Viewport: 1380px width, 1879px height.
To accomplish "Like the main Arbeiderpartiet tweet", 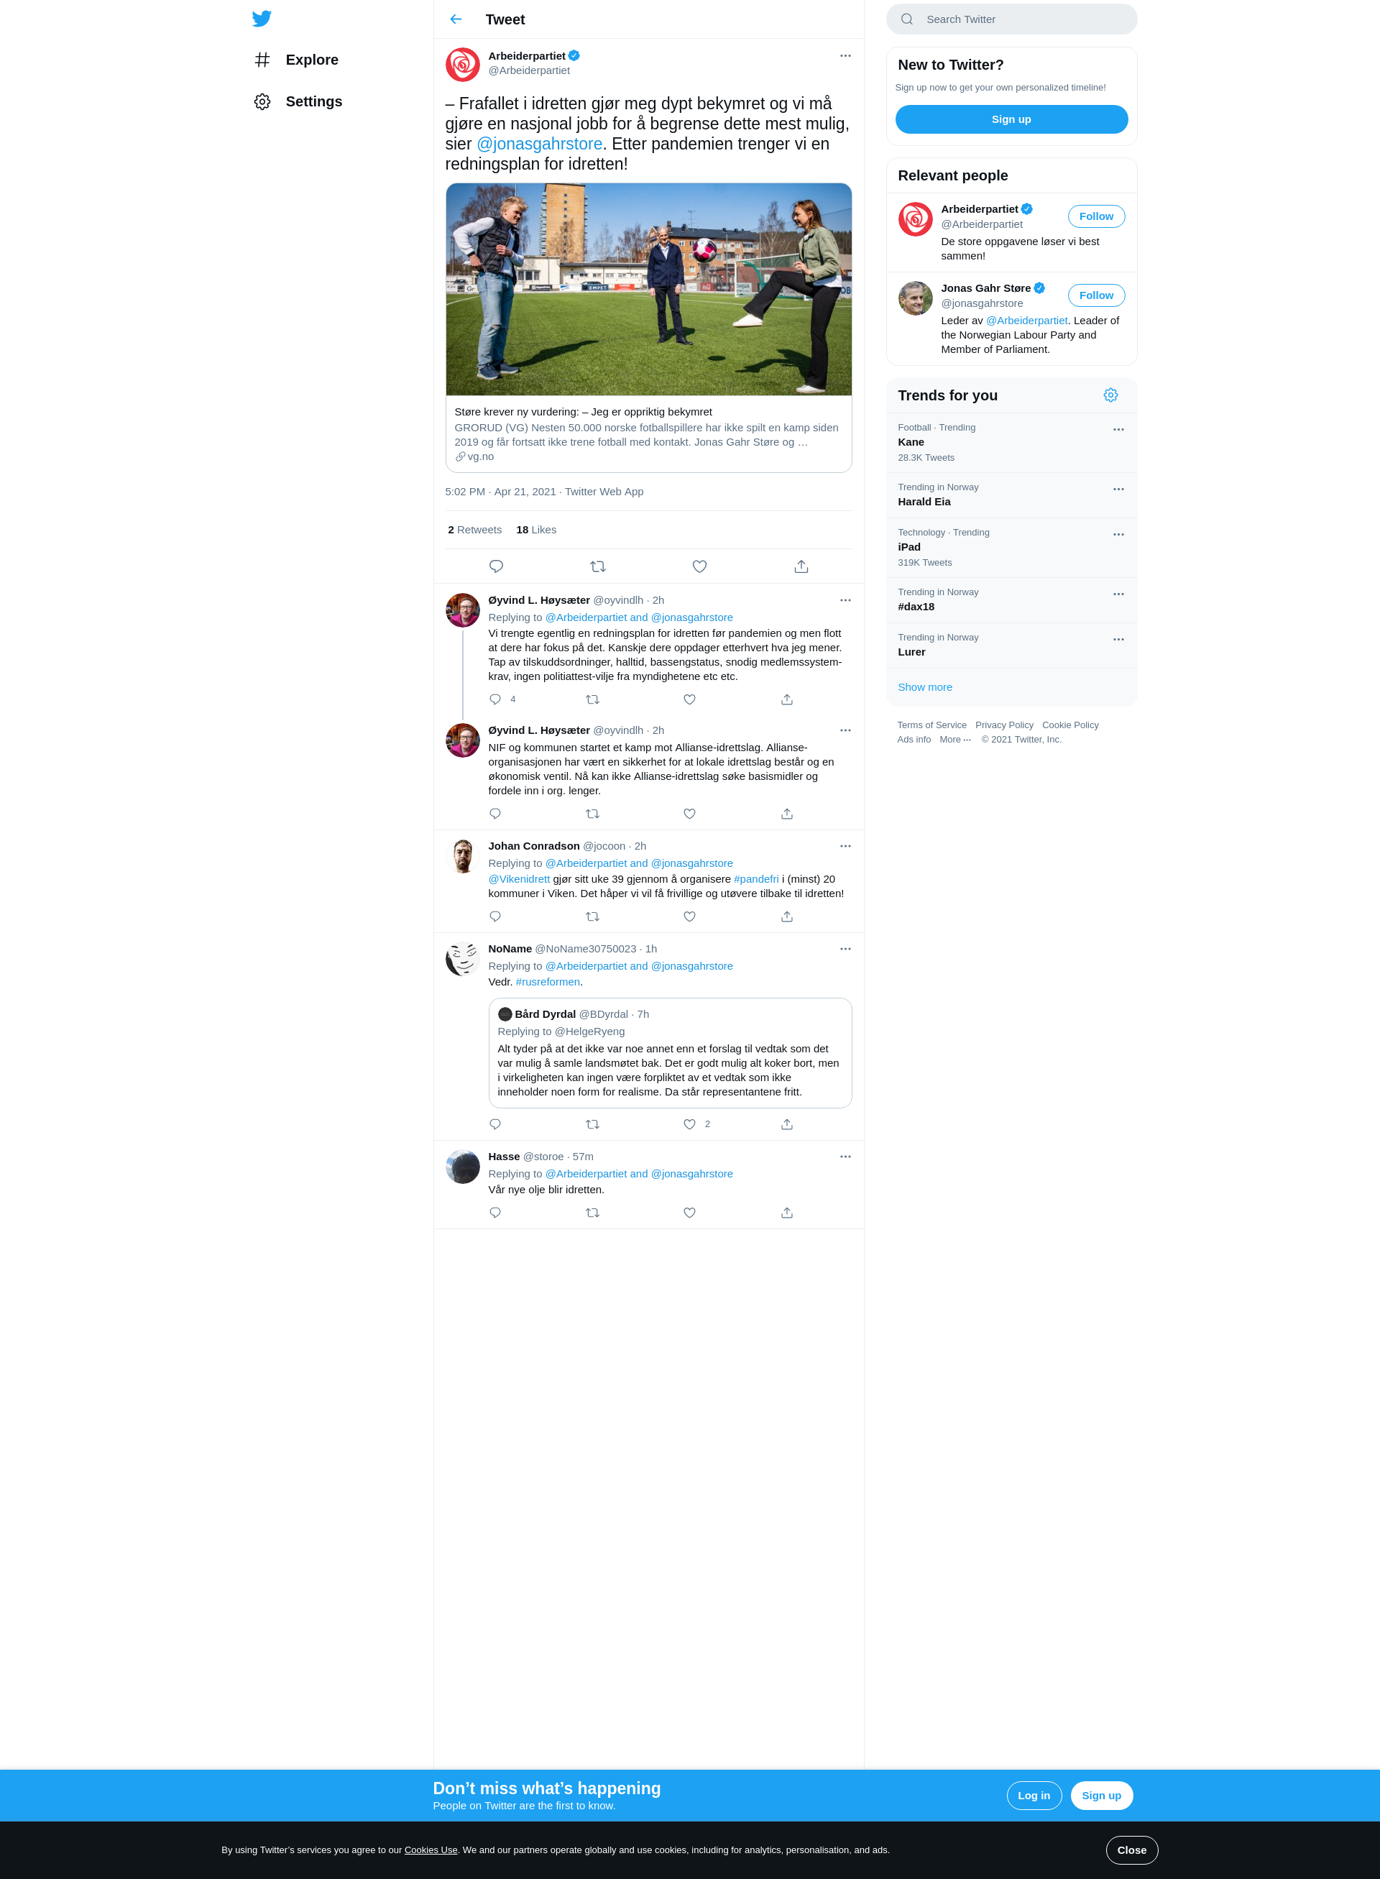I will click(x=699, y=566).
